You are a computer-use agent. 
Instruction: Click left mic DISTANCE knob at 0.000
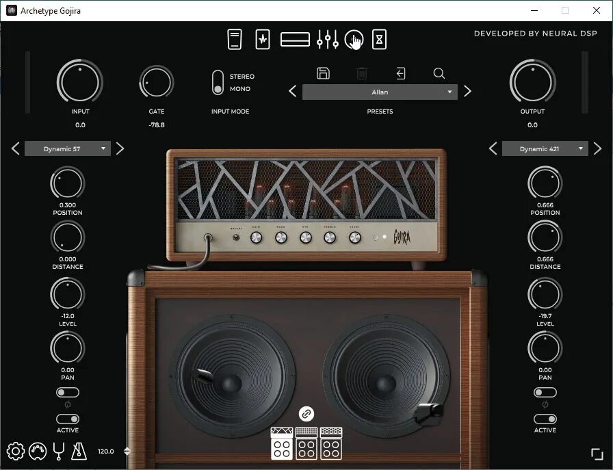click(x=68, y=237)
